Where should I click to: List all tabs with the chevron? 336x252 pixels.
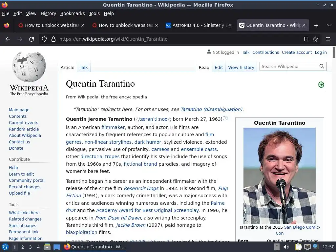point(329,25)
